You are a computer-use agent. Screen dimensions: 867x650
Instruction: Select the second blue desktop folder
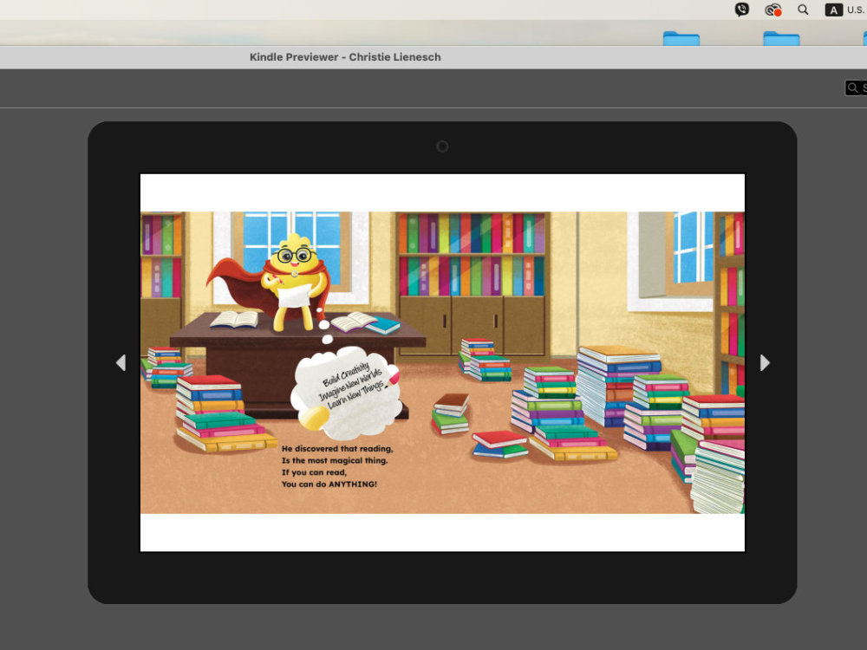coord(781,38)
